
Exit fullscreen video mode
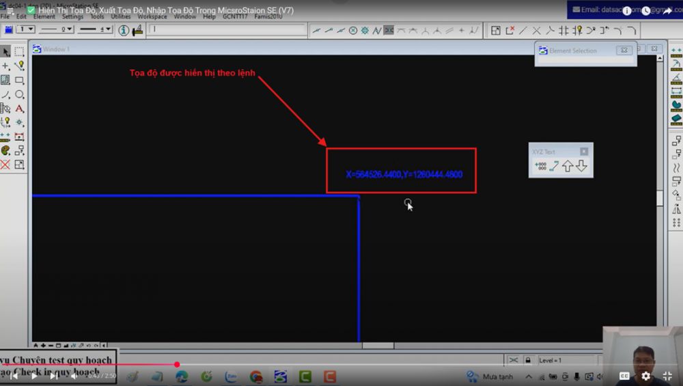(x=667, y=376)
